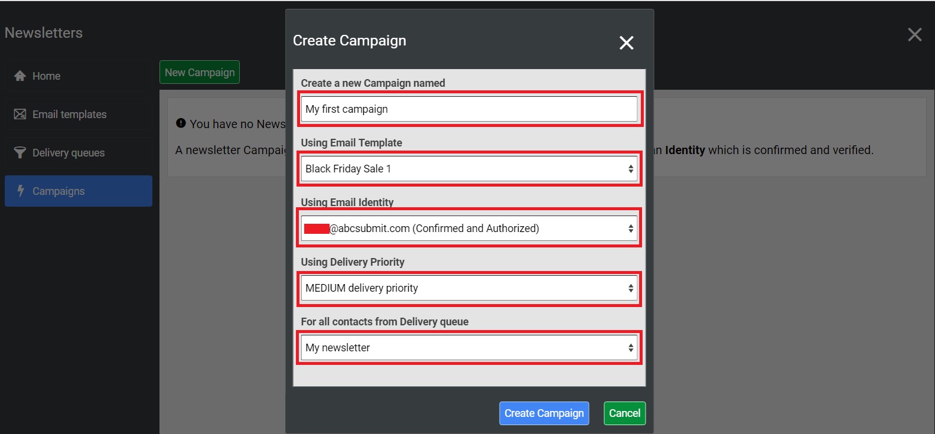Expand the Delivery queue dropdown showing My newsletter
Image resolution: width=935 pixels, height=434 pixels.
tap(469, 348)
